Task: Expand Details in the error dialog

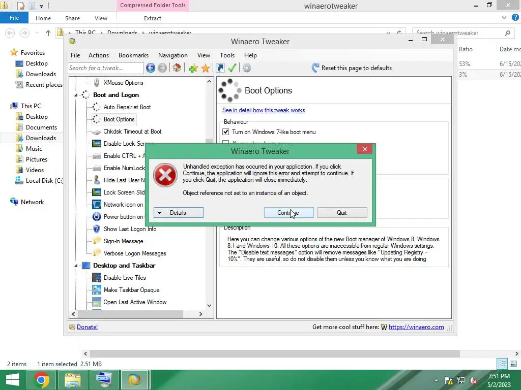Action: click(179, 213)
